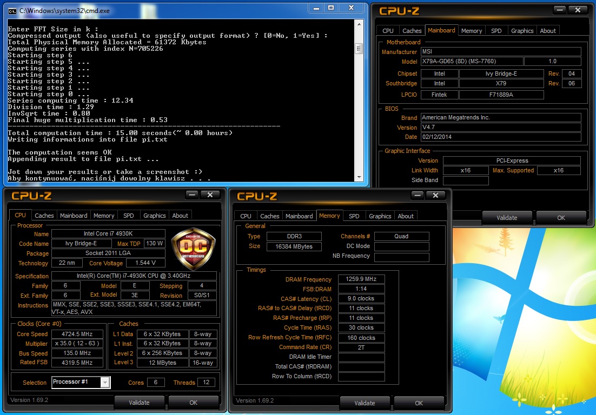Open Memory tab in CPU window

(x=104, y=216)
